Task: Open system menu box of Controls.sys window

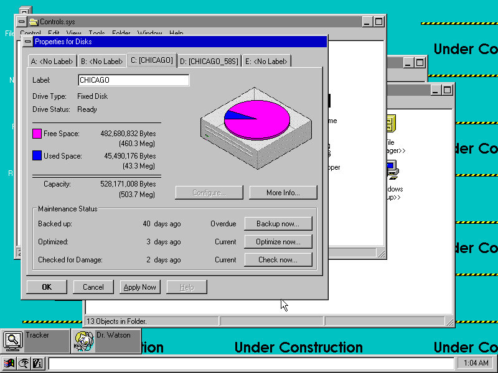Action: [22, 22]
